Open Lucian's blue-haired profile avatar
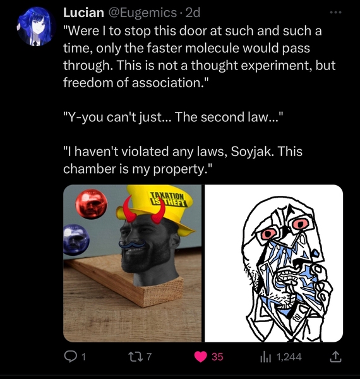Screen dimensions: 360x379 point(37,27)
